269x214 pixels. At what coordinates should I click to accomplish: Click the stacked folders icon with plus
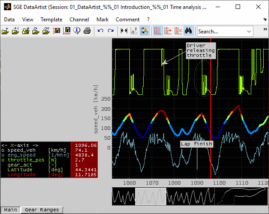26,31
